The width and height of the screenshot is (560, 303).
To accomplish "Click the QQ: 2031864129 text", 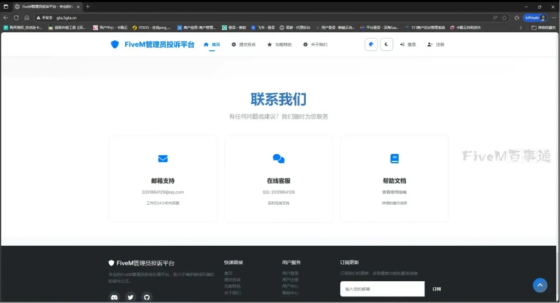I will [x=278, y=192].
